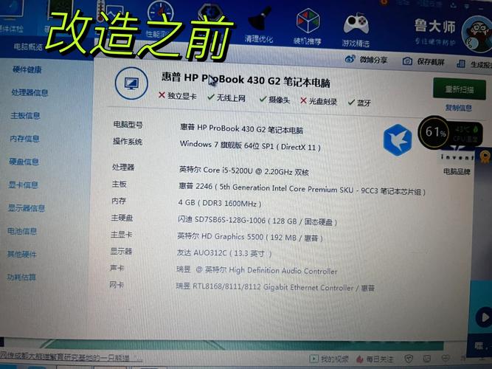The width and height of the screenshot is (492, 369).
Task: Click the RTL8168 Ethernet Controller text
Action: point(275,287)
